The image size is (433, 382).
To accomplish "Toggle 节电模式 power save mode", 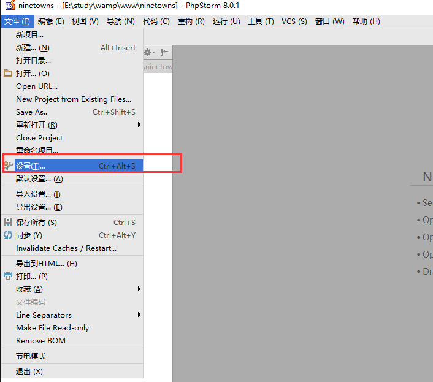I will 72,356.
